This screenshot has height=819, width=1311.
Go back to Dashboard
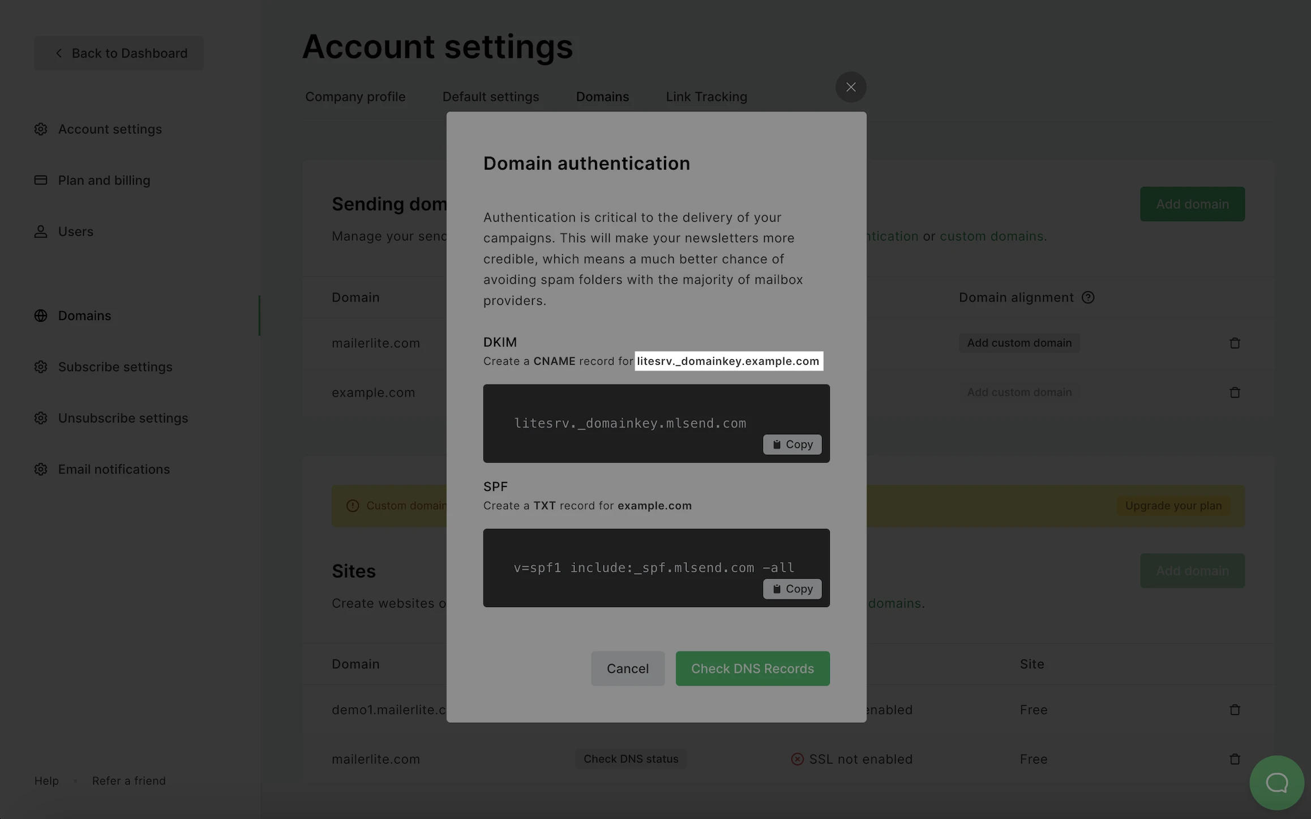click(119, 53)
